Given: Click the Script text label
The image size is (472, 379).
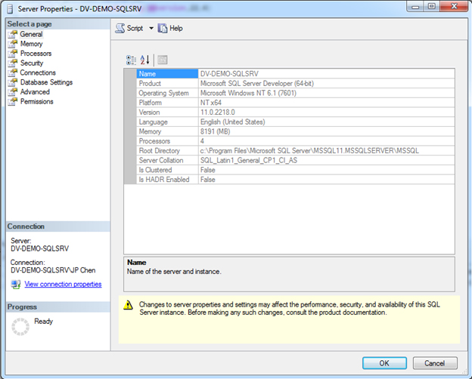Looking at the screenshot, I should click(135, 28).
